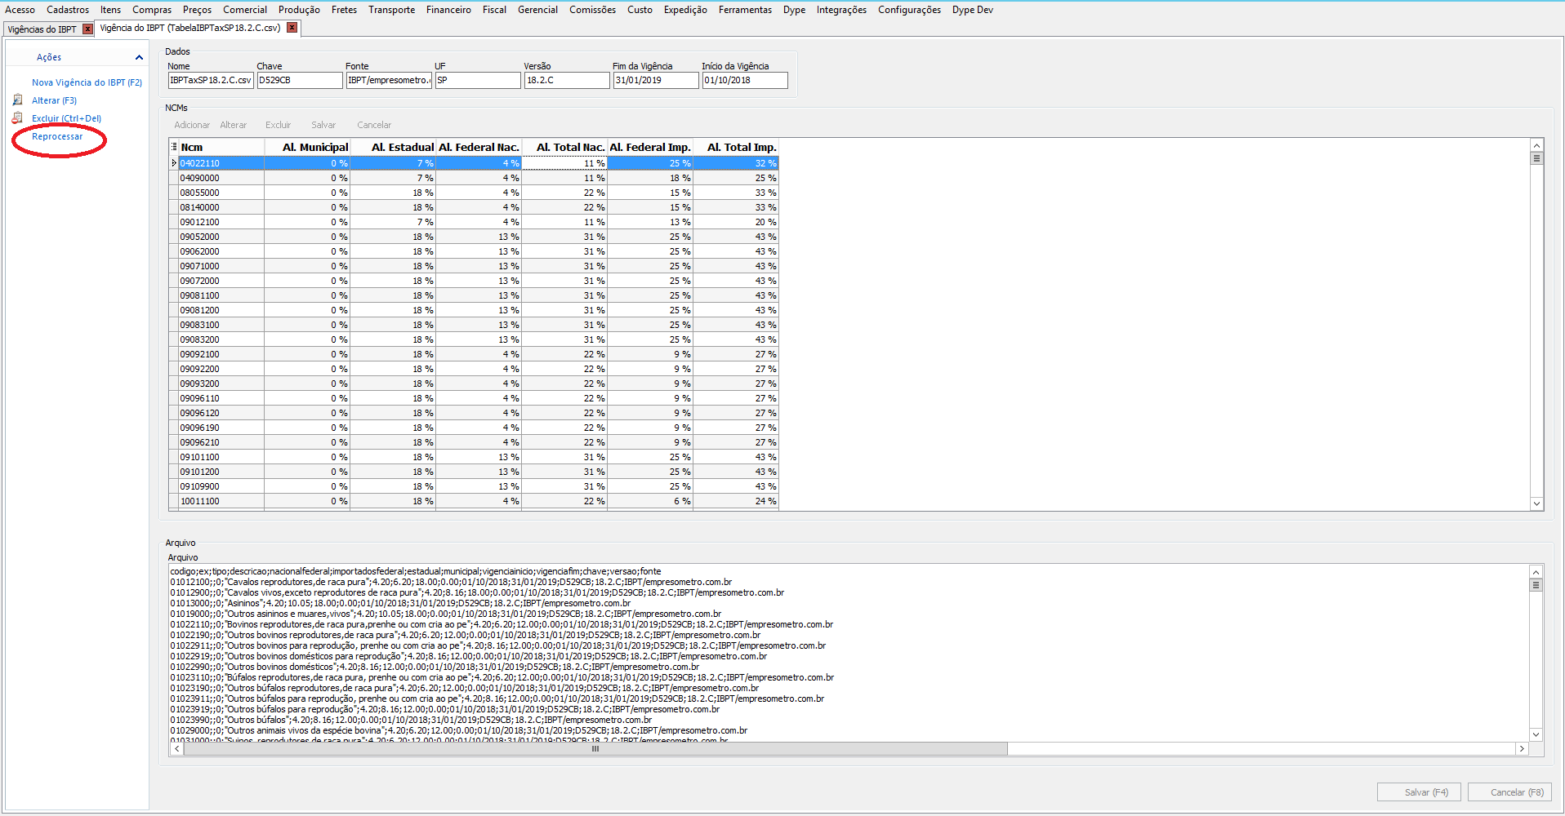Sort by Al. Federal Nac. column header
The width and height of the screenshot is (1565, 816).
(479, 147)
